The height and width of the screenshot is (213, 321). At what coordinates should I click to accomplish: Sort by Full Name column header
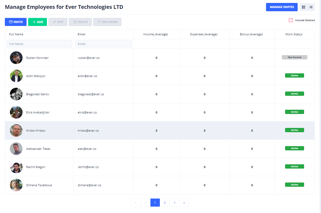(x=16, y=34)
